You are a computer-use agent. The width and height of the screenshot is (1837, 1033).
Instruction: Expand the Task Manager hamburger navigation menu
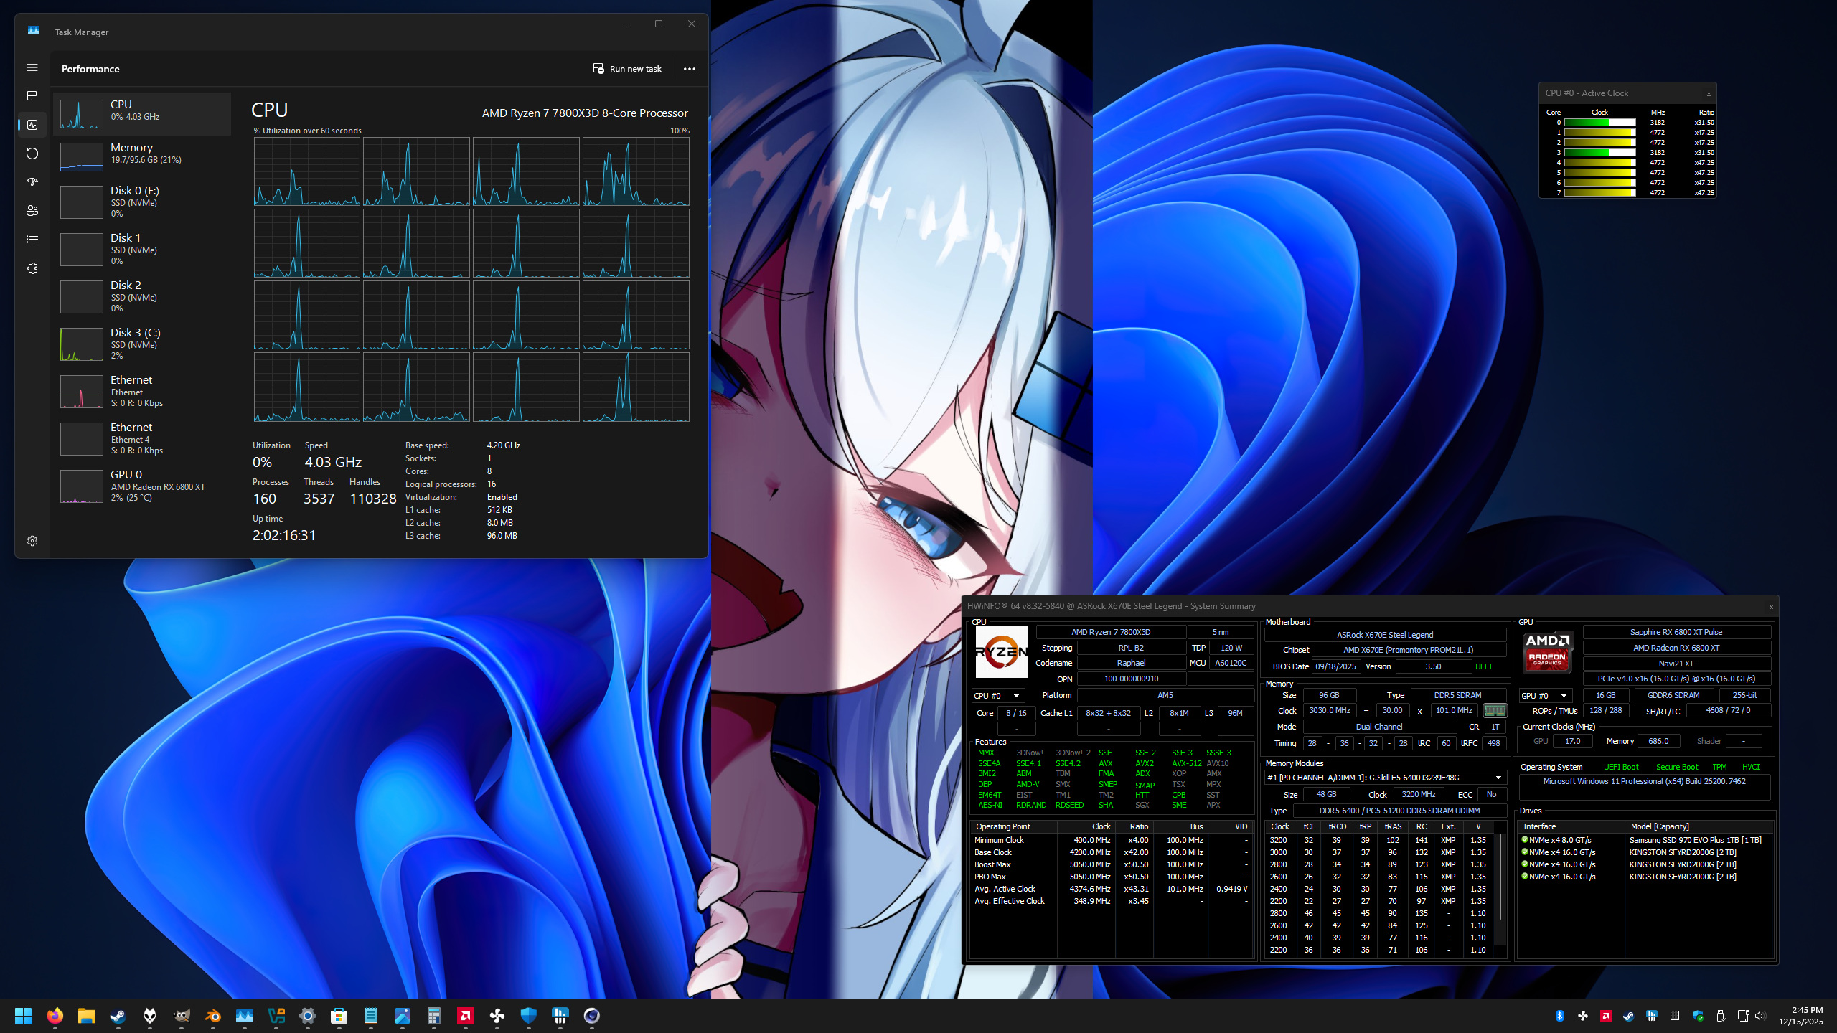(32, 67)
